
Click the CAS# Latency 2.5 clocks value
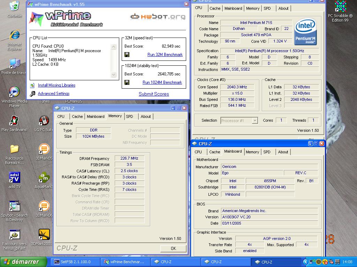point(129,171)
